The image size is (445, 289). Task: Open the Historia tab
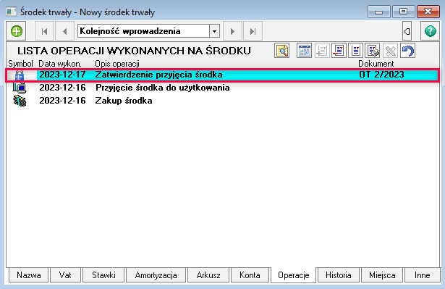pos(339,275)
